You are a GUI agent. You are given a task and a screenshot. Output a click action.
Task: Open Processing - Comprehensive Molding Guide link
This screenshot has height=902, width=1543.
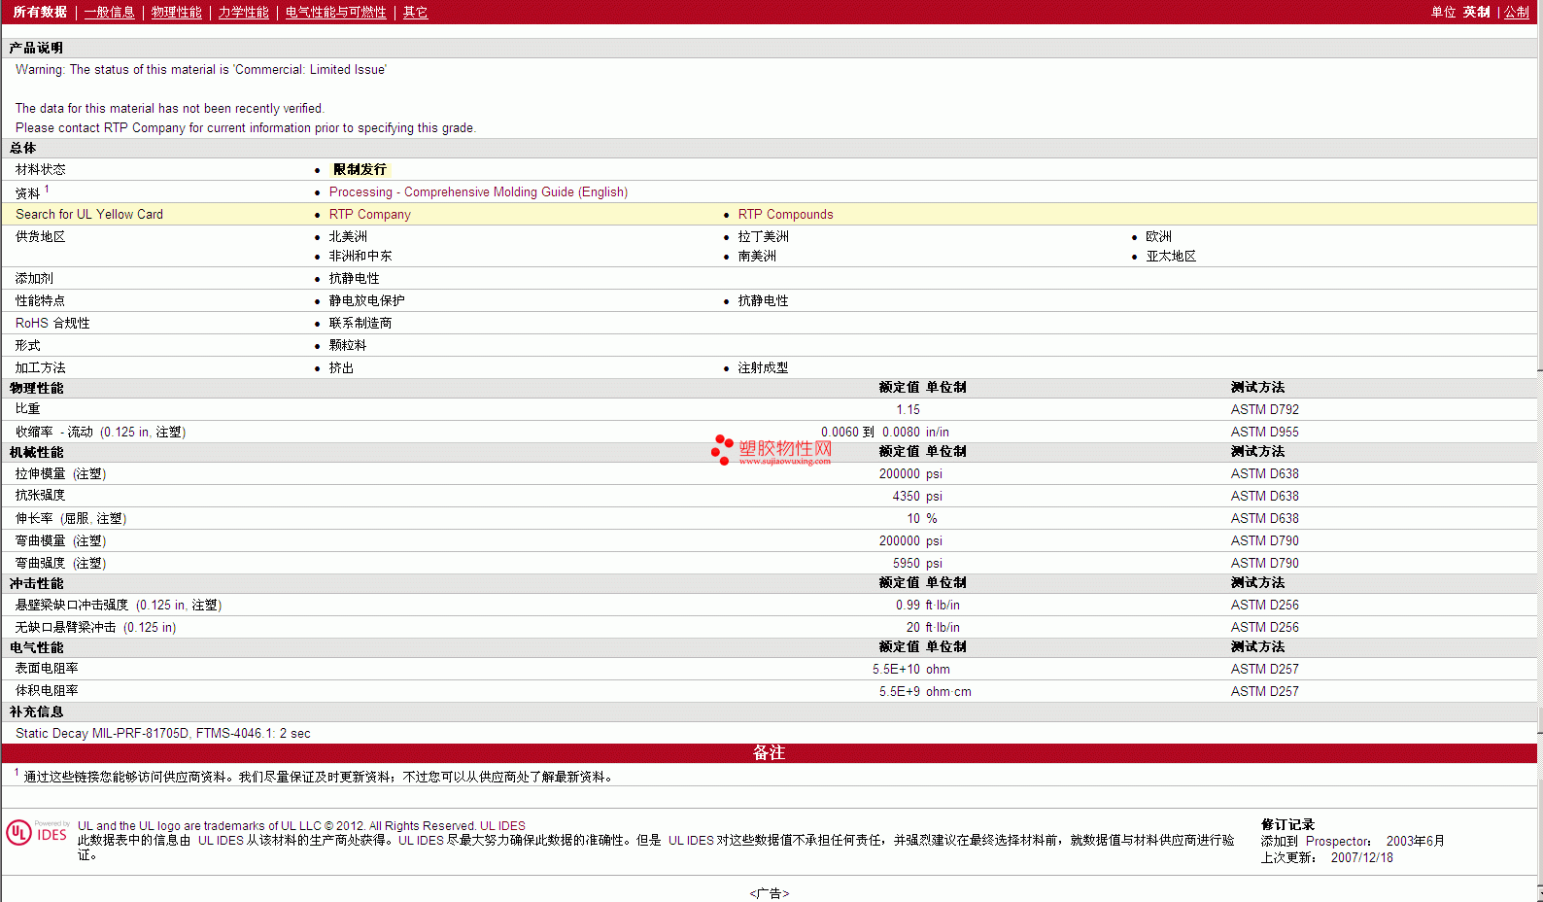coord(478,192)
